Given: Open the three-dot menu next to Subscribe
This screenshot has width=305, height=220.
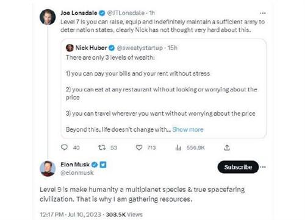Looking at the screenshot, I should pyautogui.click(x=263, y=167).
